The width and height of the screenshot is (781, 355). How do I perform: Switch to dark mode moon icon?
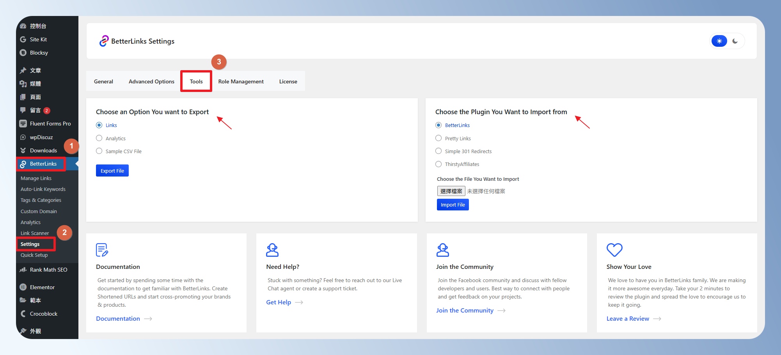pyautogui.click(x=735, y=41)
